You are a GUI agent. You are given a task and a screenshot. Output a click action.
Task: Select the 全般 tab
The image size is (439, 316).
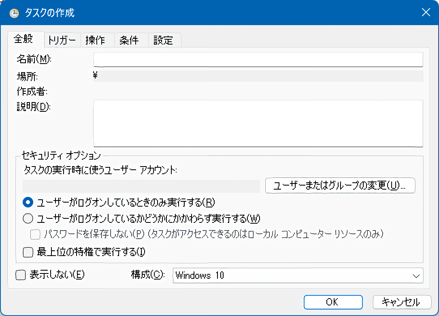pos(26,40)
